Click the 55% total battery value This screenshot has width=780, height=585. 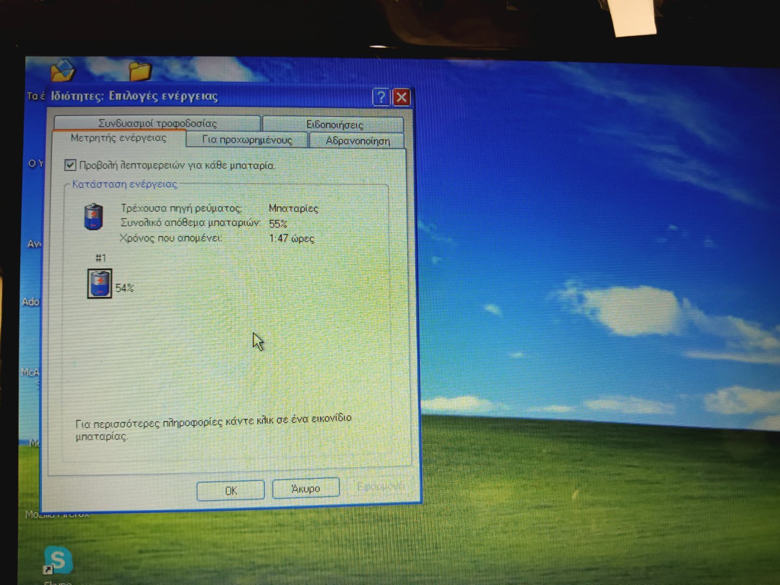coord(278,224)
